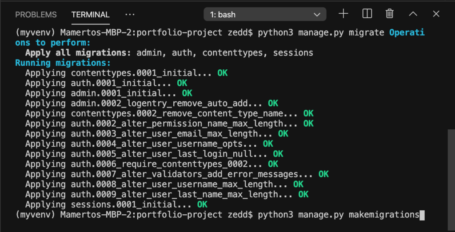This screenshot has height=232, width=455.
Task: Split the terminal using split icon
Action: [367, 14]
